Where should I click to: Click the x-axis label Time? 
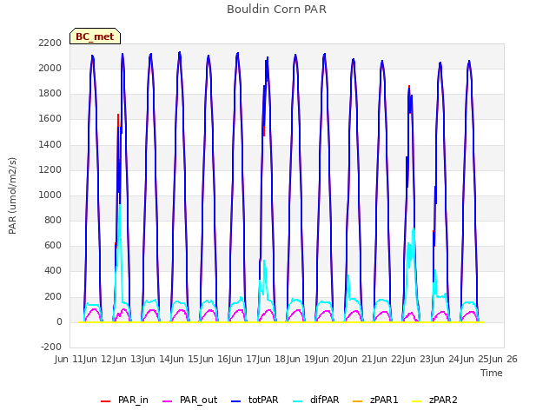point(492,373)
